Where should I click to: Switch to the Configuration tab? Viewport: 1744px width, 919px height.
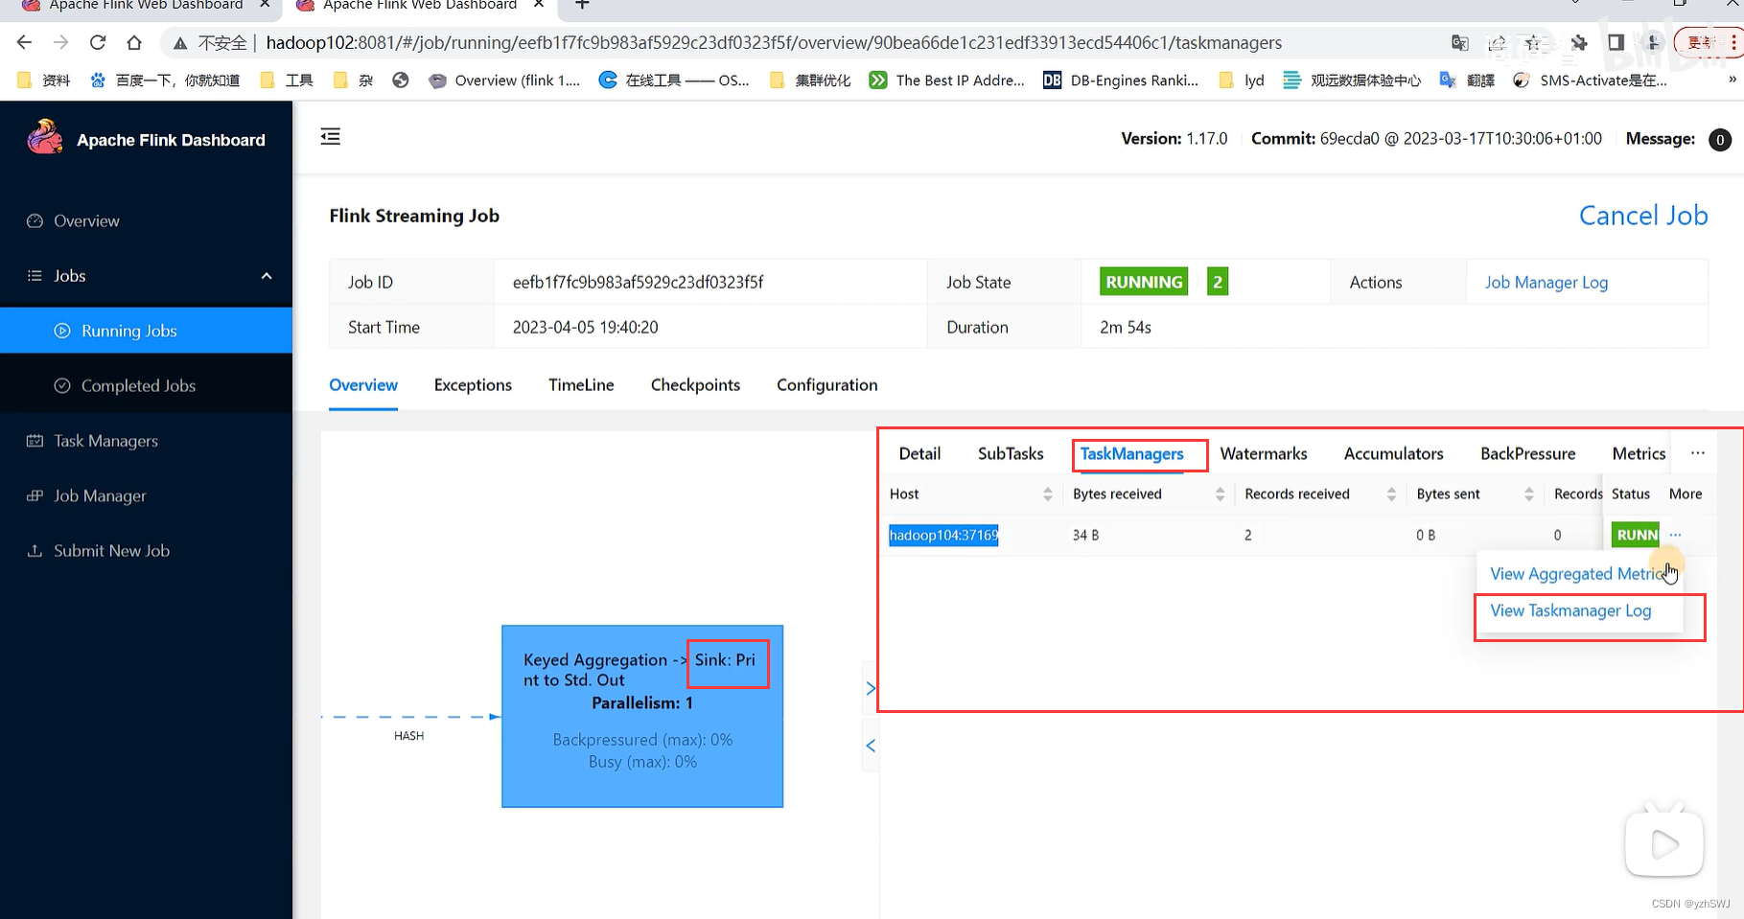coord(826,385)
